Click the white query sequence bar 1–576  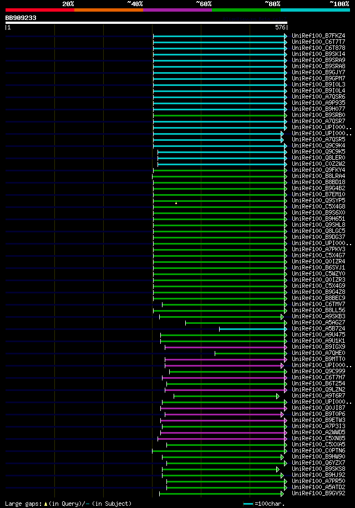(146, 23)
